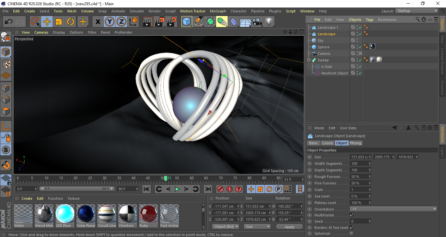Viewport: 446px width, 237px height.
Task: Add a Cube primitive object
Action: 187,22
